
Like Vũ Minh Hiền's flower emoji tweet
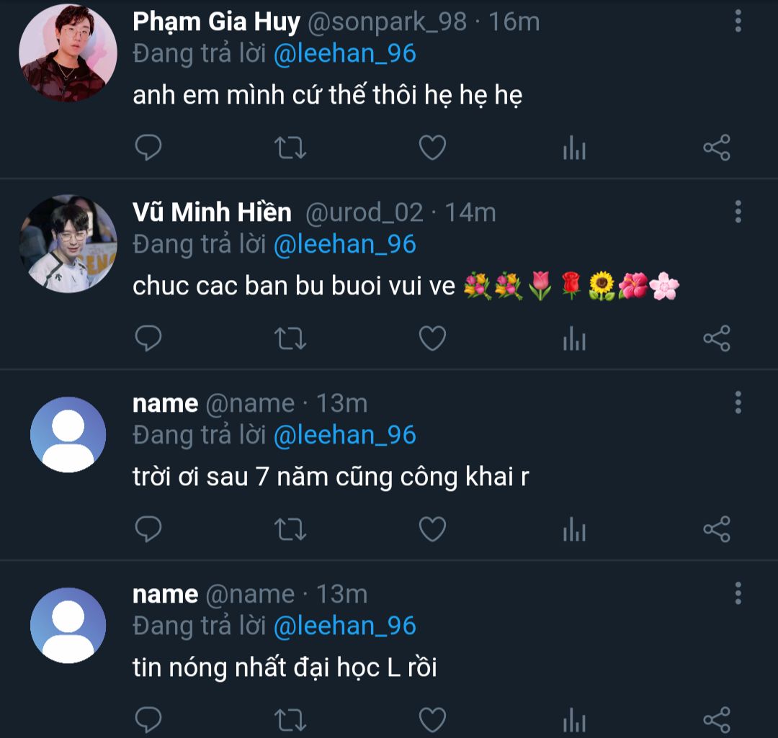coord(432,338)
